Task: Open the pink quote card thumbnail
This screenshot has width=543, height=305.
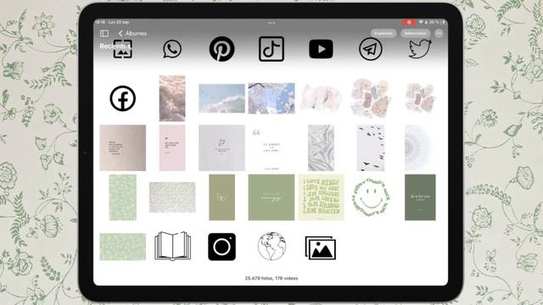Action: (x=172, y=148)
